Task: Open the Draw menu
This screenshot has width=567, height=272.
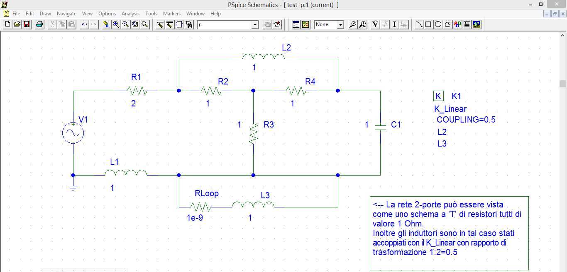Action: coord(45,14)
